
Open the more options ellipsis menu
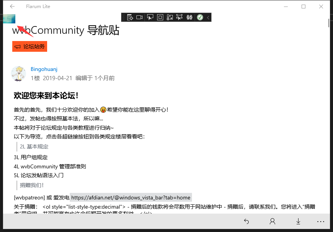(x=321, y=221)
